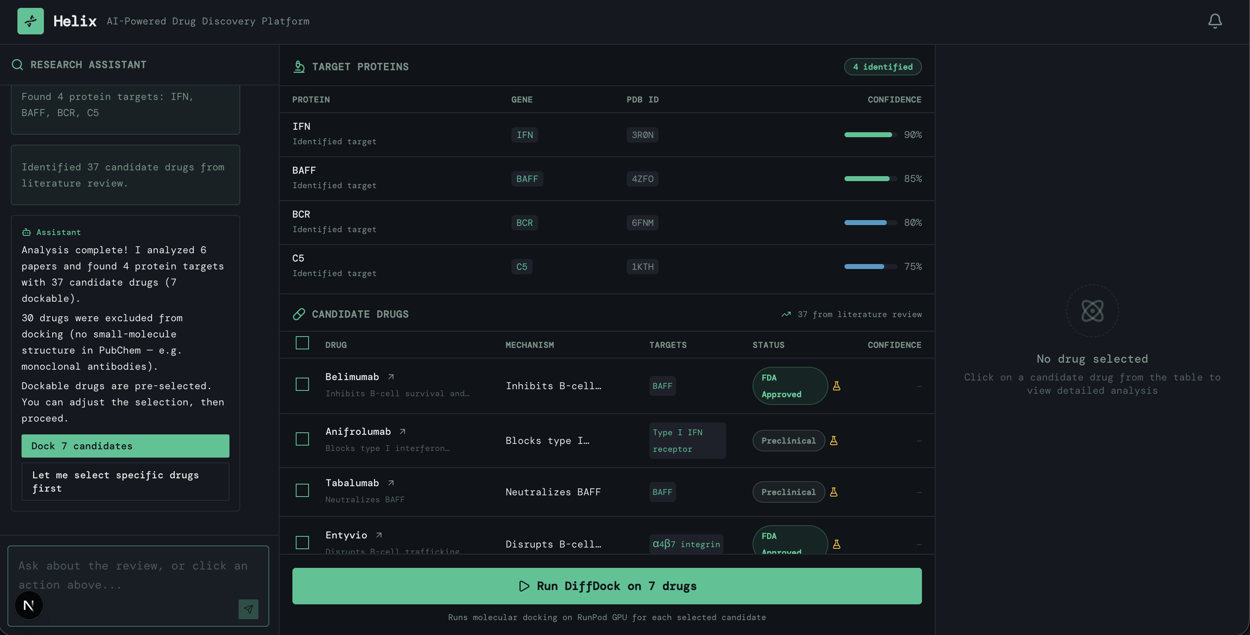
Task: Choose Let me select specific drugs first
Action: coord(125,481)
